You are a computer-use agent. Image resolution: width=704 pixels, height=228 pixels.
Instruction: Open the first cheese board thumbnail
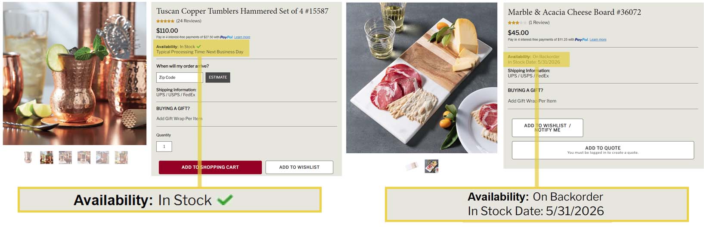coord(412,166)
